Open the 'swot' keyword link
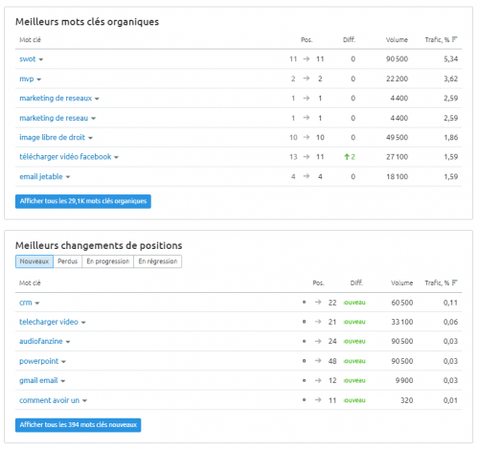The width and height of the screenshot is (479, 451). click(28, 59)
